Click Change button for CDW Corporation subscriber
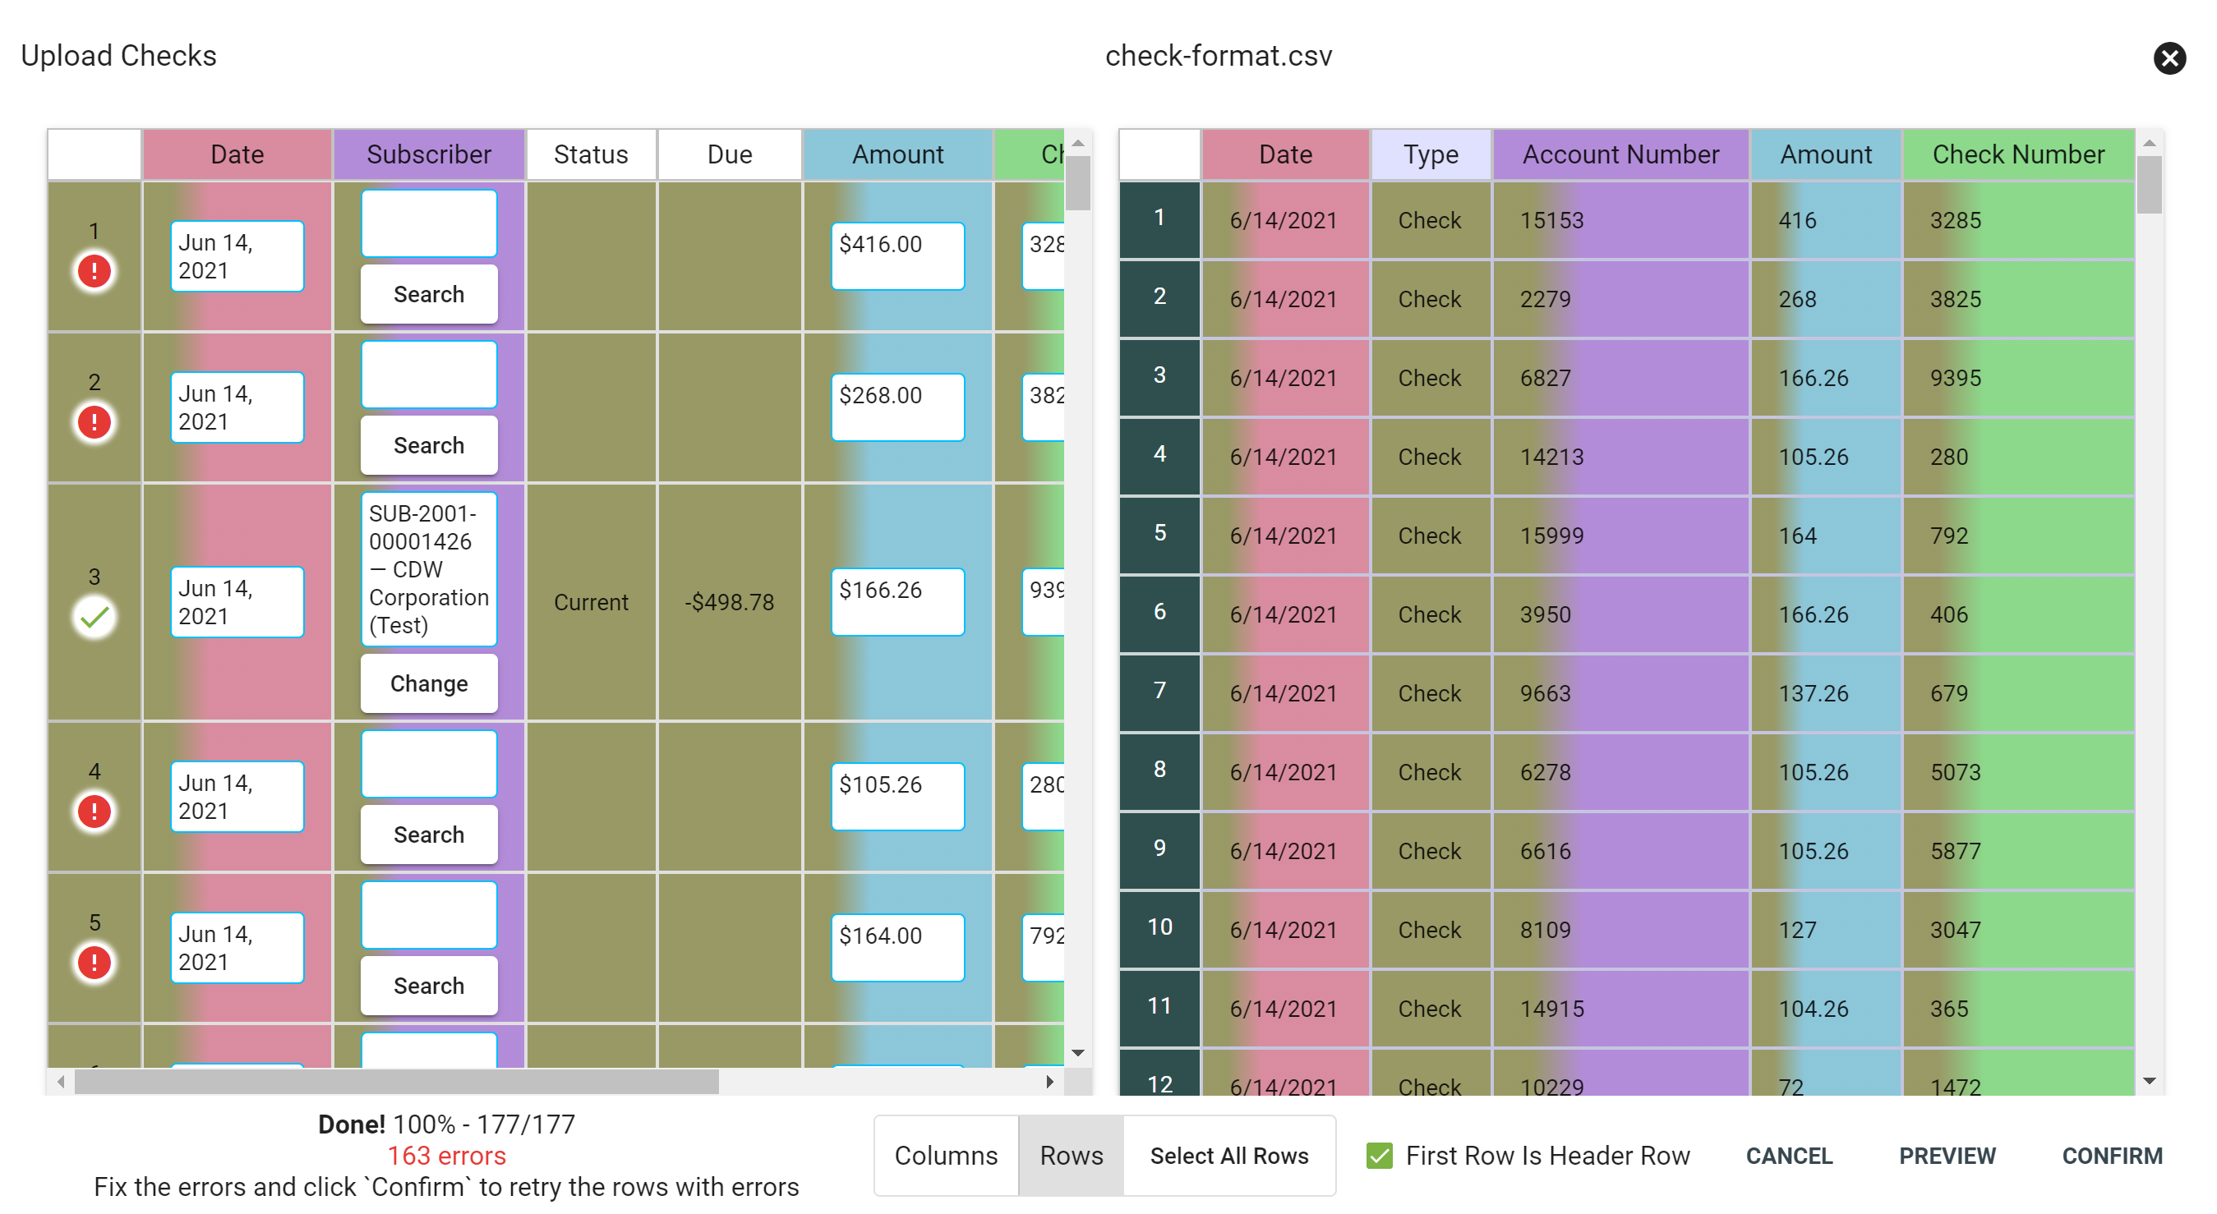 pos(429,684)
